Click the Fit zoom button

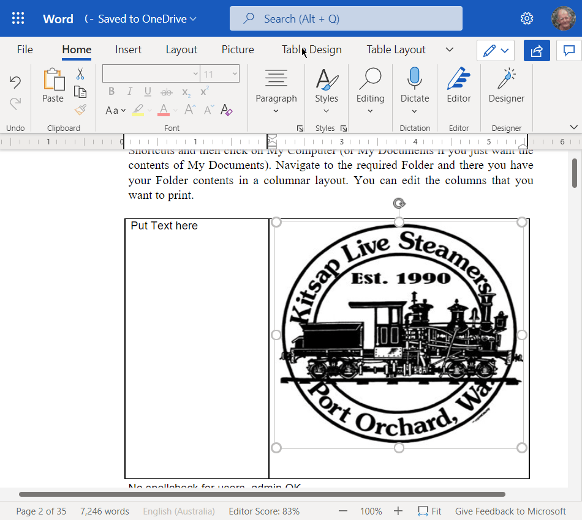tap(429, 511)
